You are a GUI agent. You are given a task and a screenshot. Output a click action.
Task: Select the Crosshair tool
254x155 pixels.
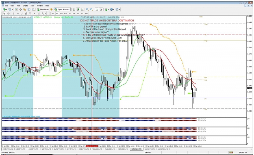tap(9, 13)
